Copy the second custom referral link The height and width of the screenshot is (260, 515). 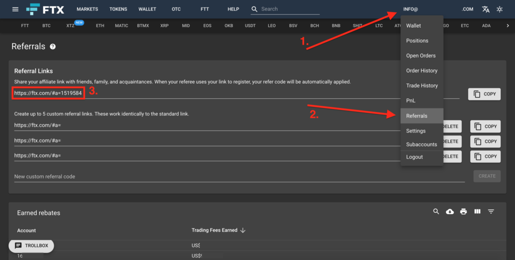[x=485, y=142]
